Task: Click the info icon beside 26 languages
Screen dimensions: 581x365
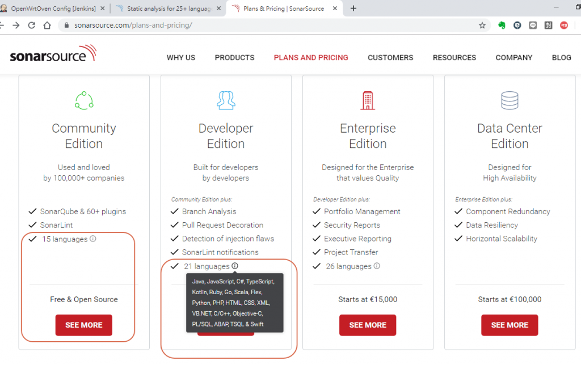Action: 377,266
